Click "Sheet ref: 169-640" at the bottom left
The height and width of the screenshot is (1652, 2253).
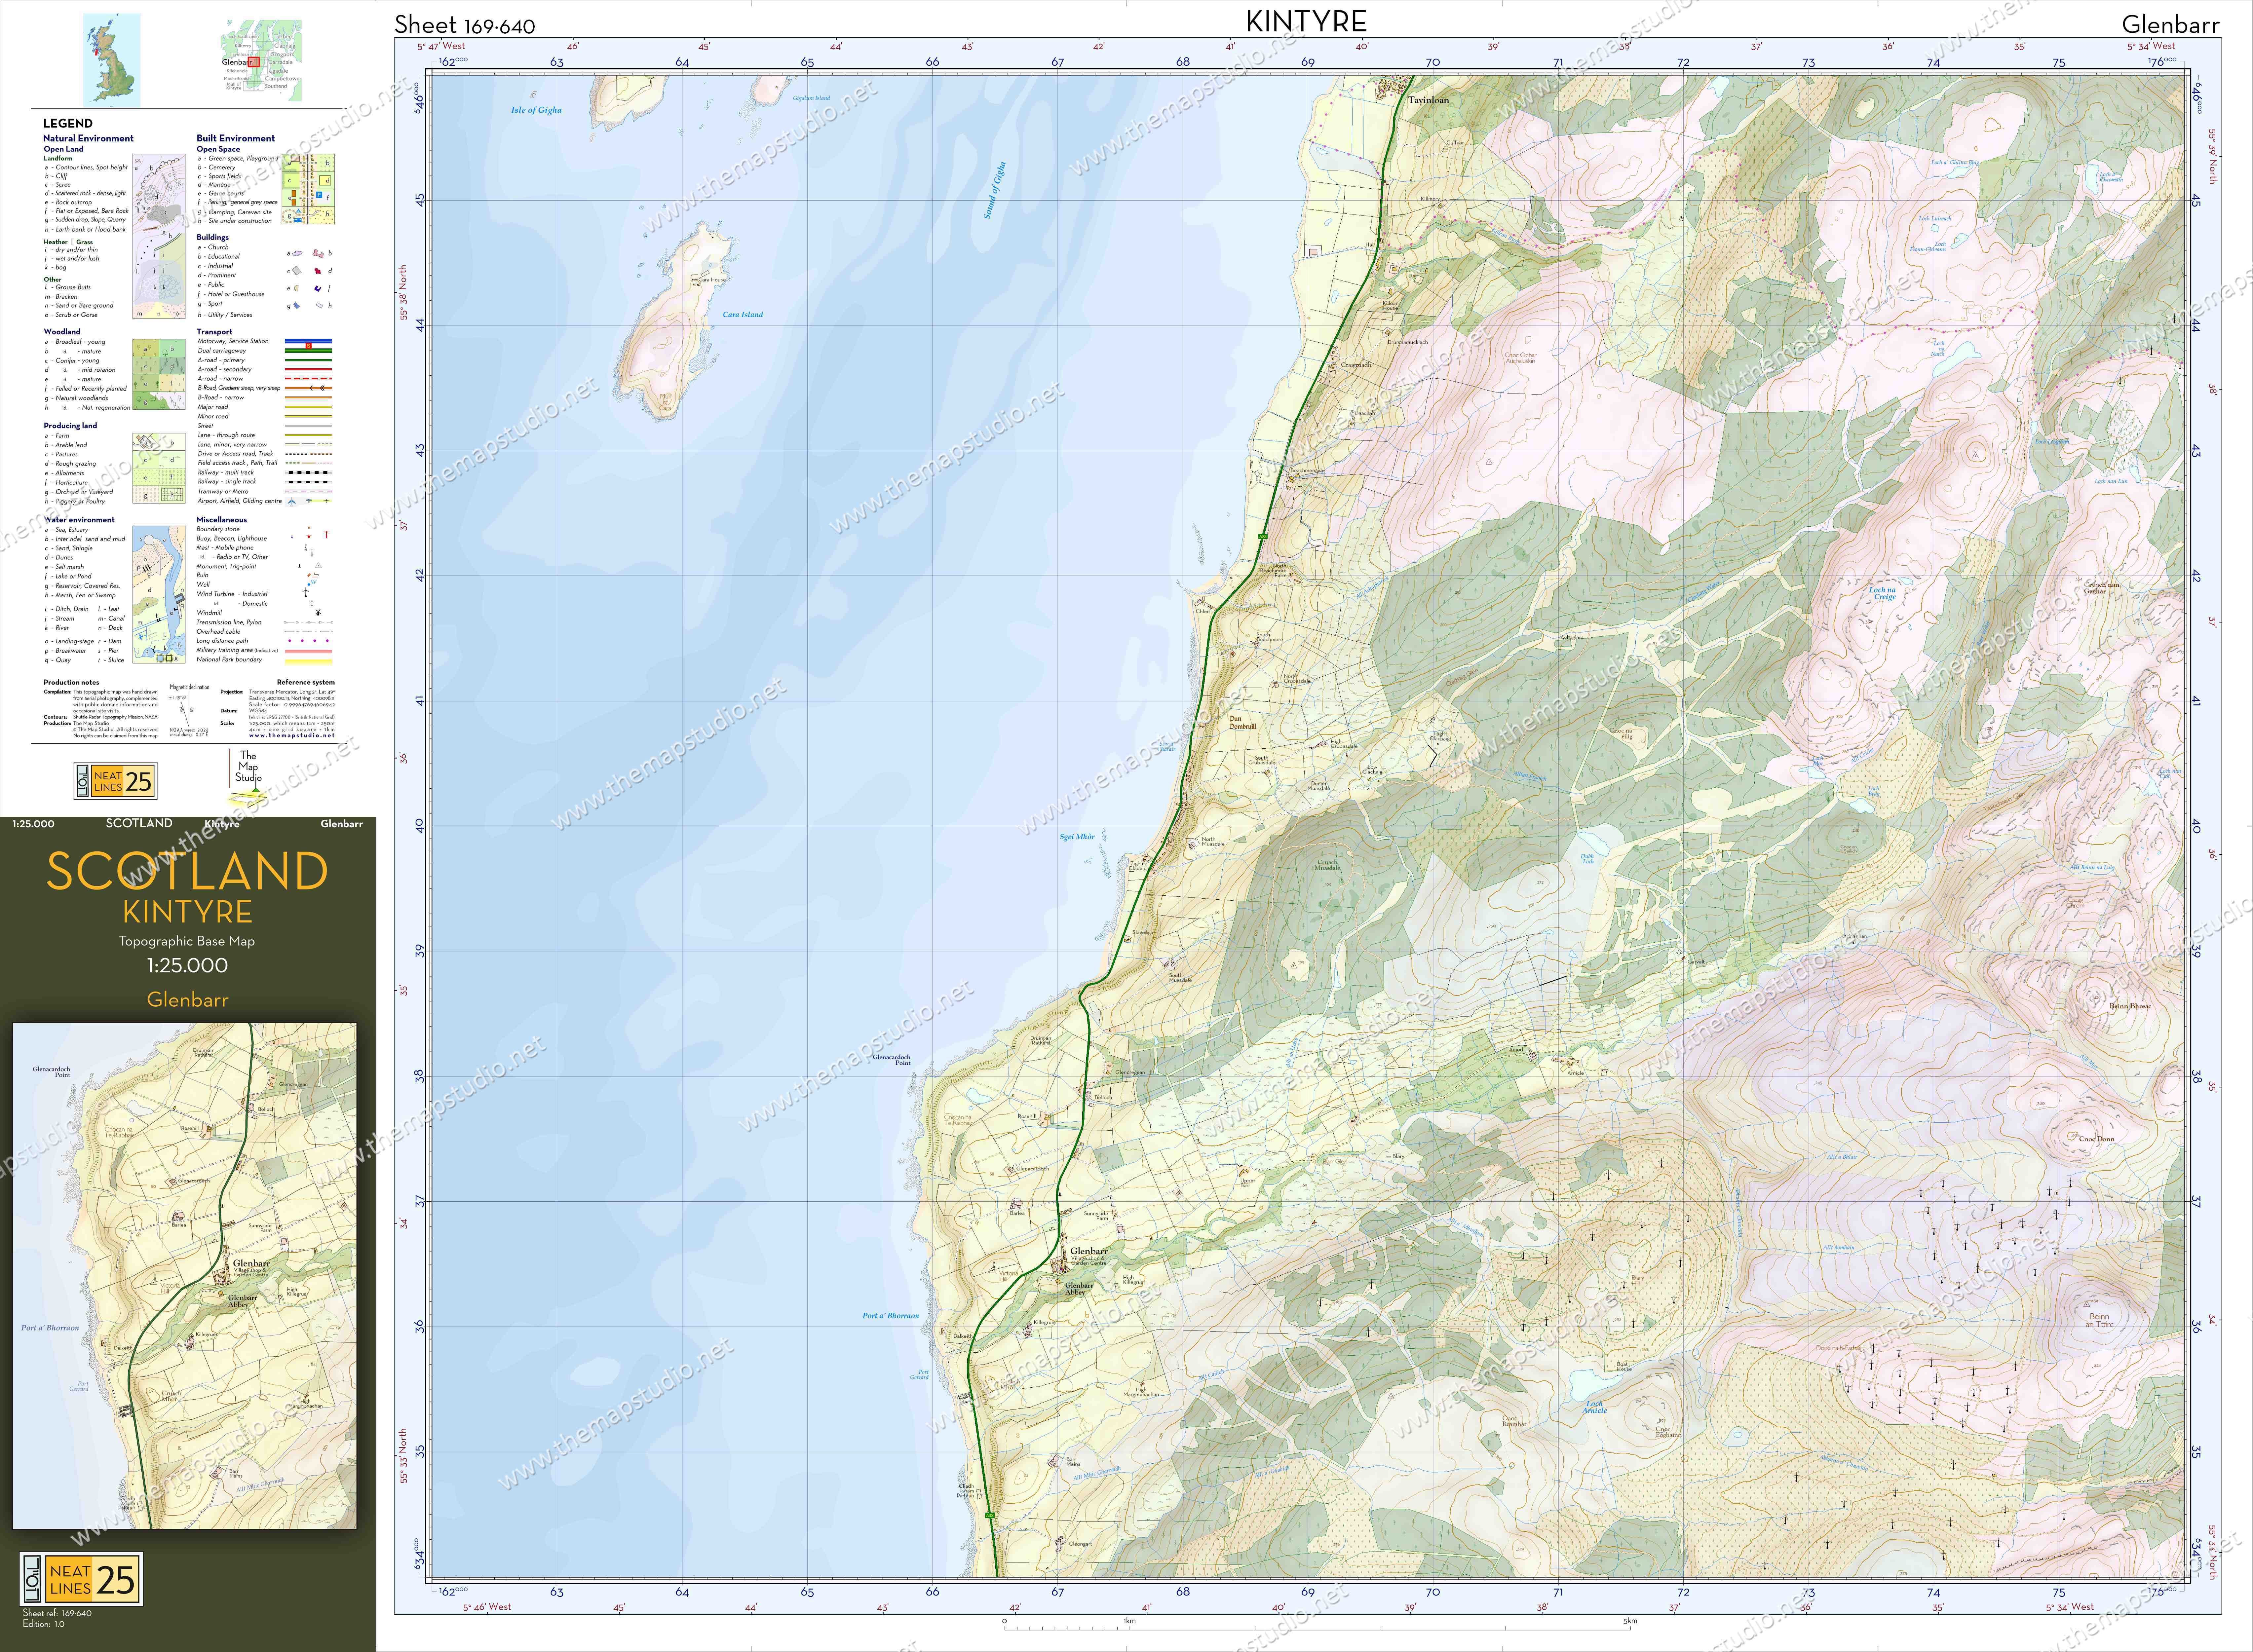click(x=57, y=1613)
